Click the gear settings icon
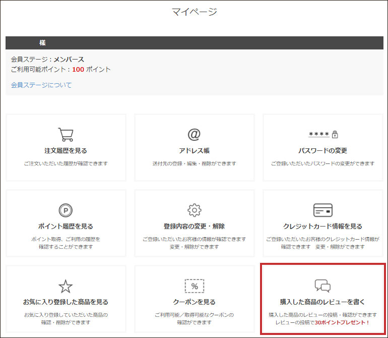This screenshot has width=388, height=338. pyautogui.click(x=194, y=210)
